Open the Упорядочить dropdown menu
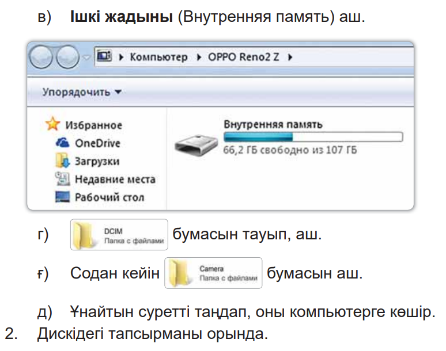 [x=82, y=92]
